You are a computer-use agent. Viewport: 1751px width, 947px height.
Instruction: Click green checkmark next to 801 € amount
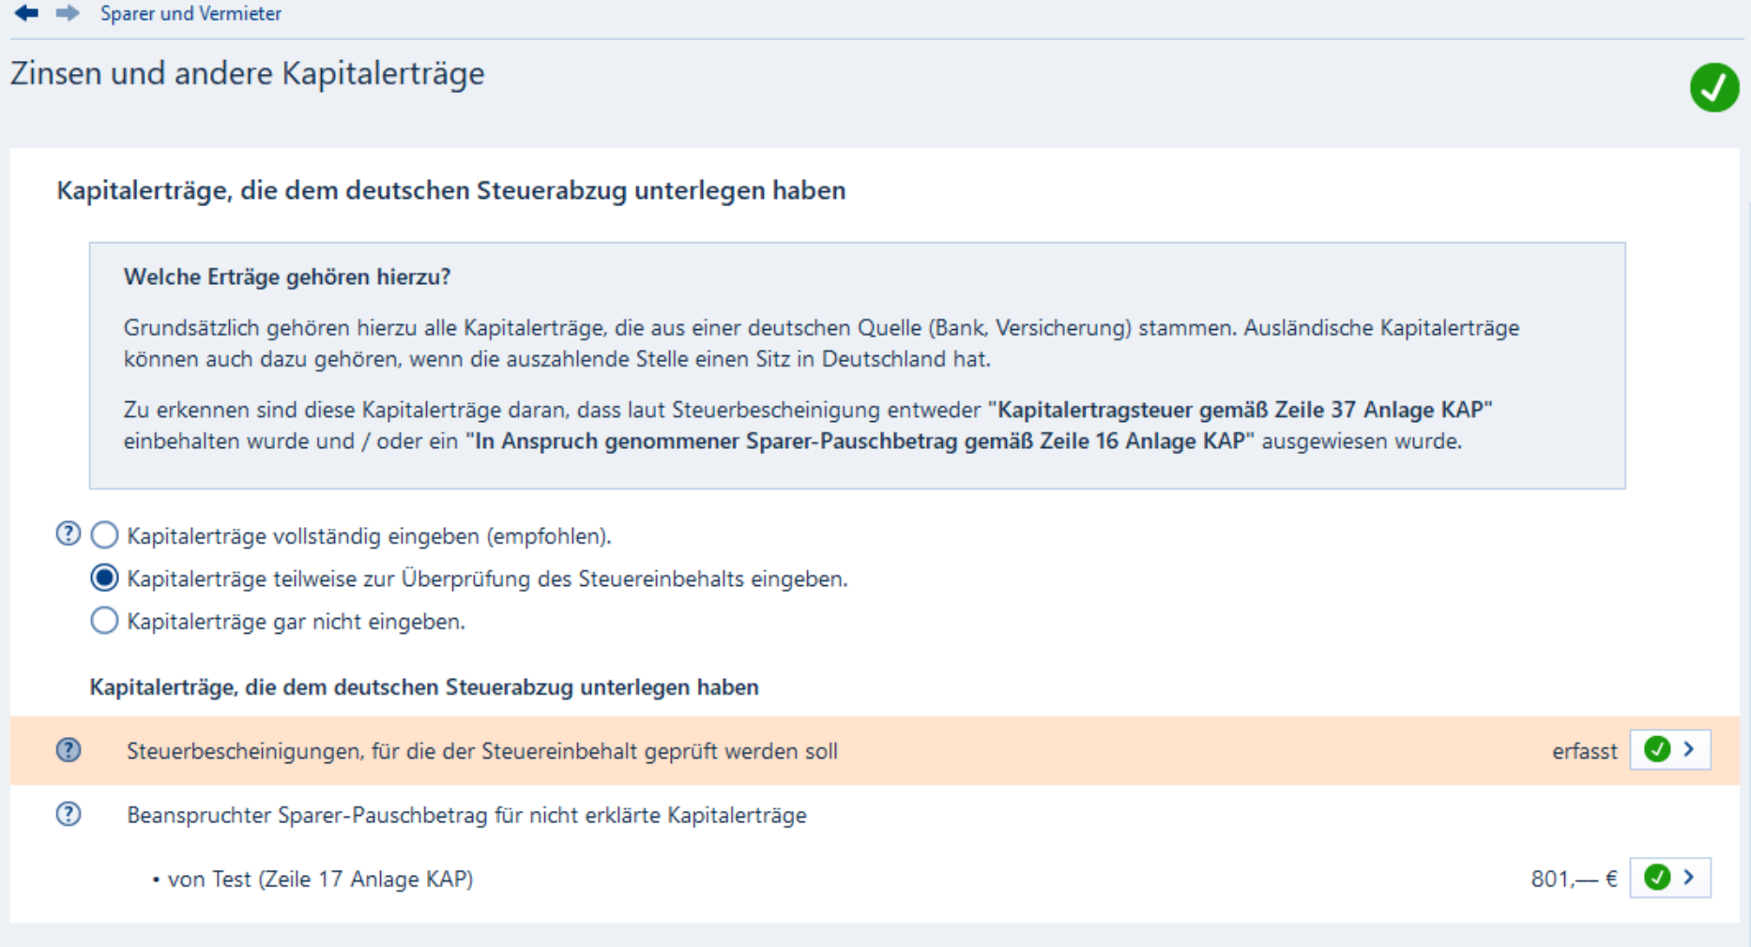1657,878
